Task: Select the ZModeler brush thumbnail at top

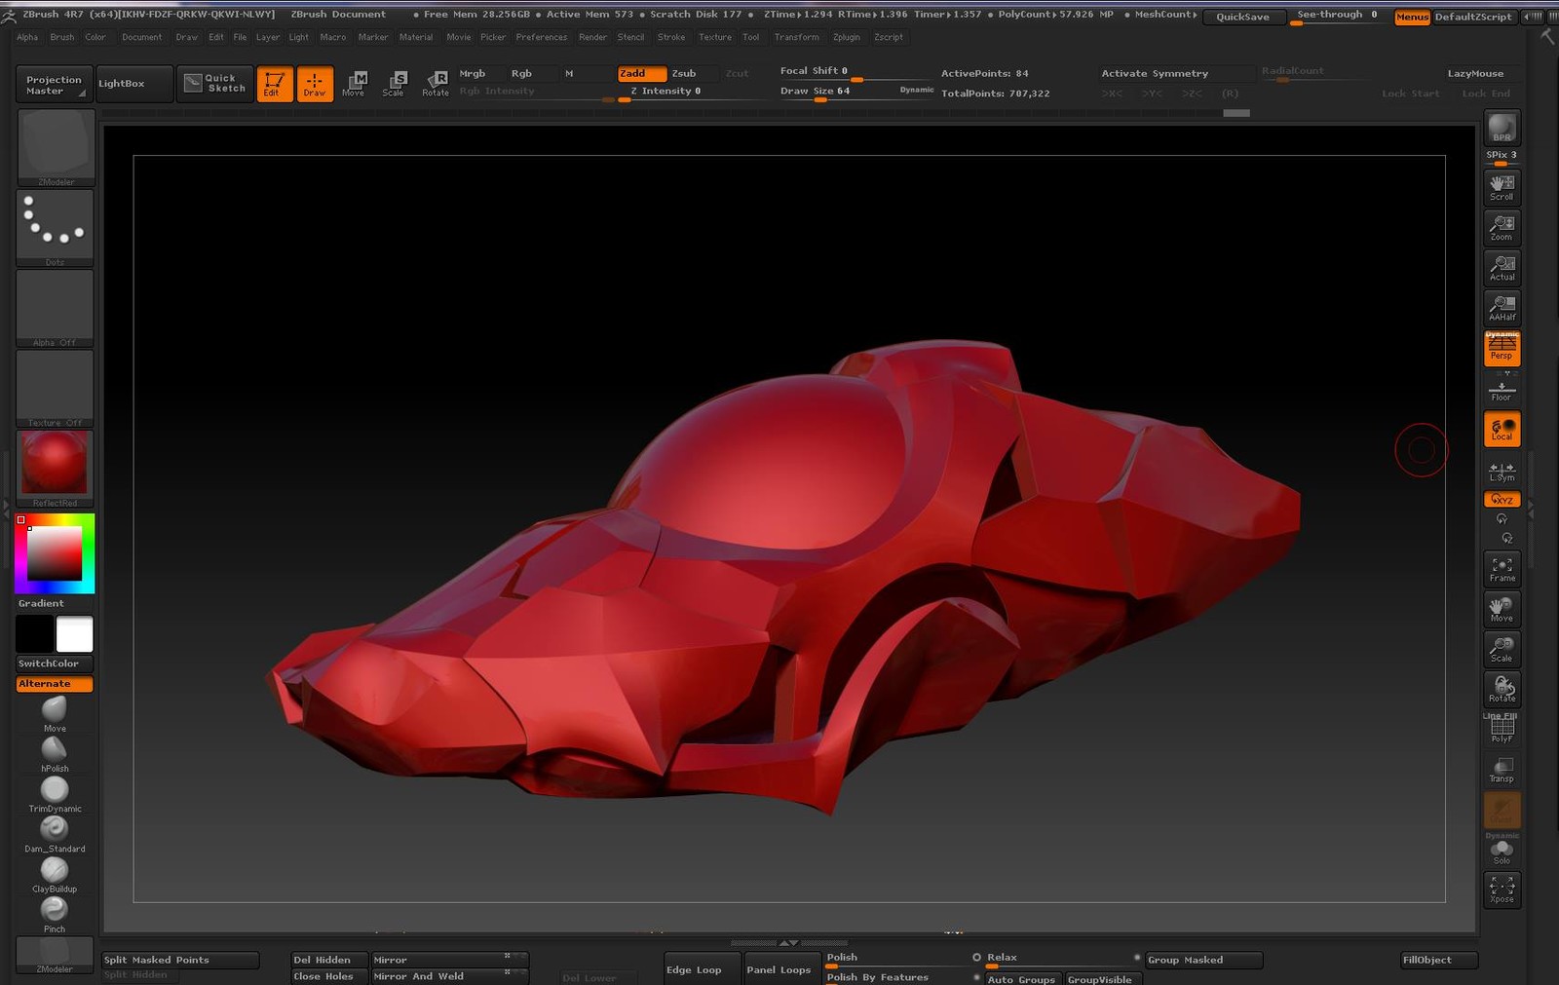Action: pyautogui.click(x=56, y=147)
